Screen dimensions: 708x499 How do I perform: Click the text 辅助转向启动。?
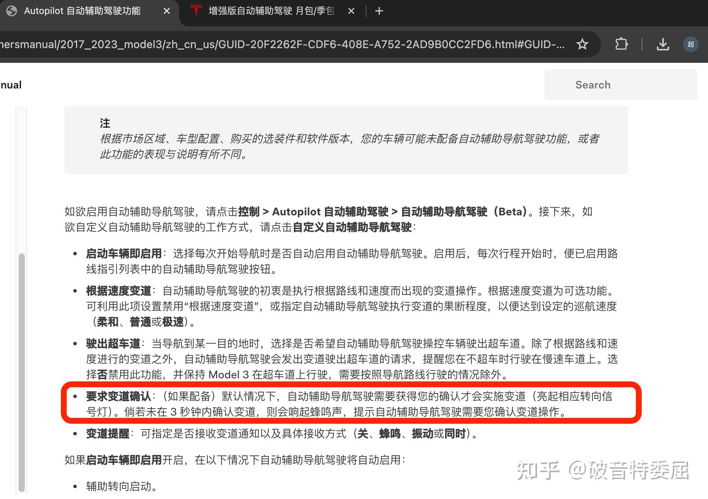coord(121,486)
